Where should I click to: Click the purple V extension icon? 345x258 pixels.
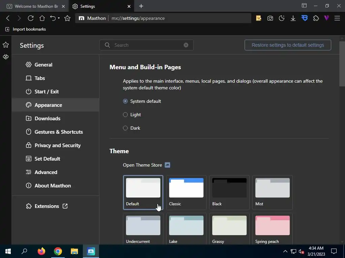[x=326, y=18]
